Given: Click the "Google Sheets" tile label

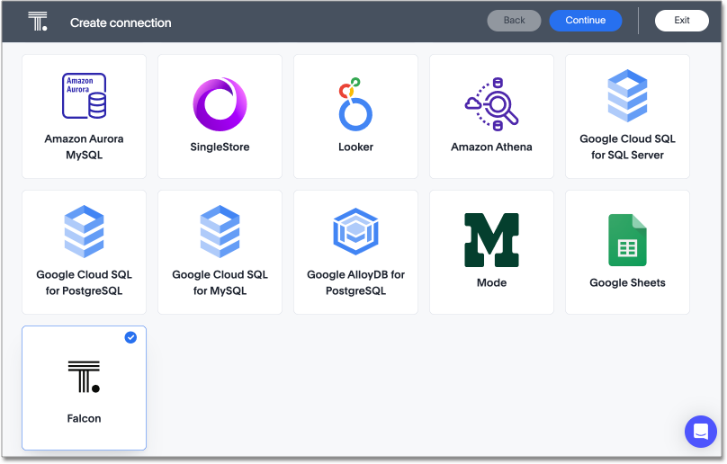Looking at the screenshot, I should click(x=627, y=283).
